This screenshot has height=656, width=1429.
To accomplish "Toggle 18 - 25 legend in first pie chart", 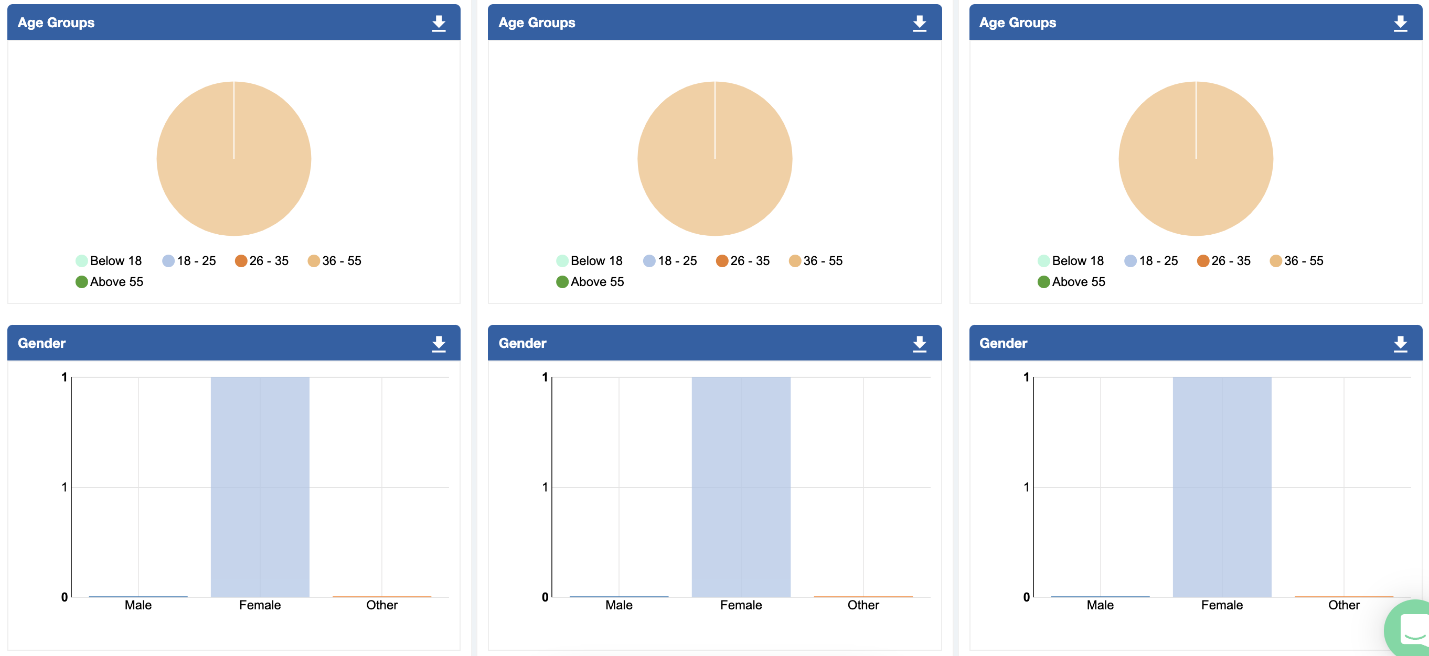I will point(189,261).
